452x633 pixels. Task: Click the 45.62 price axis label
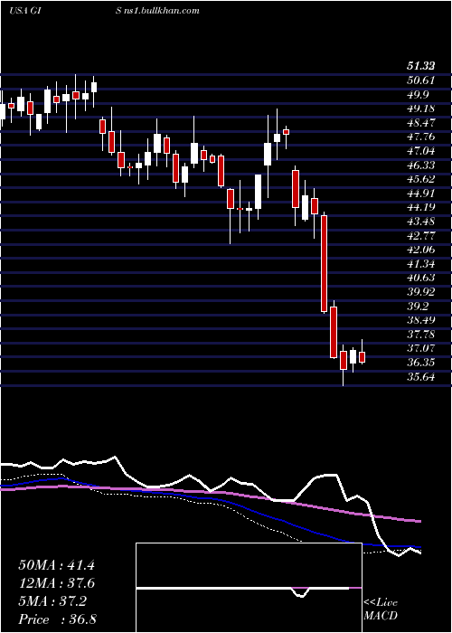(420, 179)
